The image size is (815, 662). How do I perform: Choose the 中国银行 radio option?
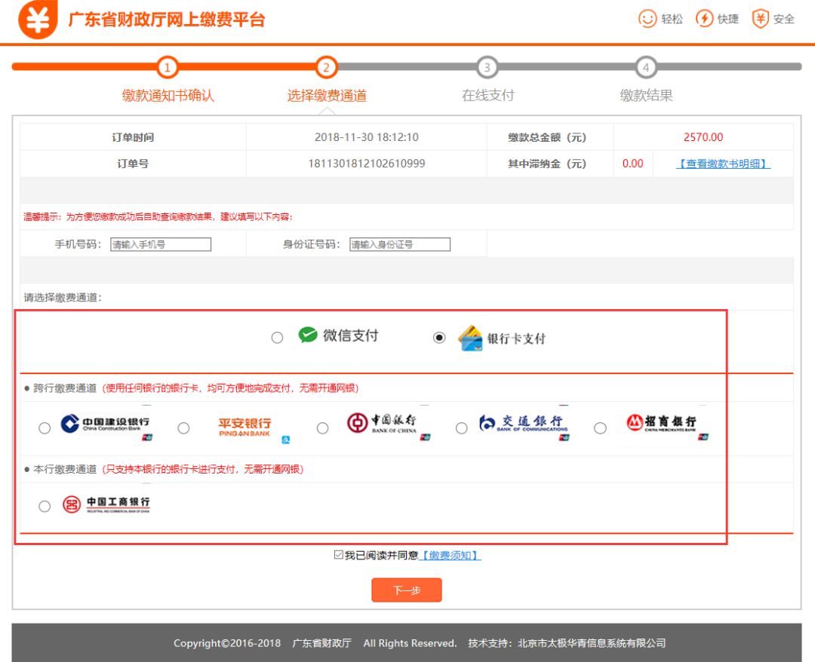coord(322,428)
